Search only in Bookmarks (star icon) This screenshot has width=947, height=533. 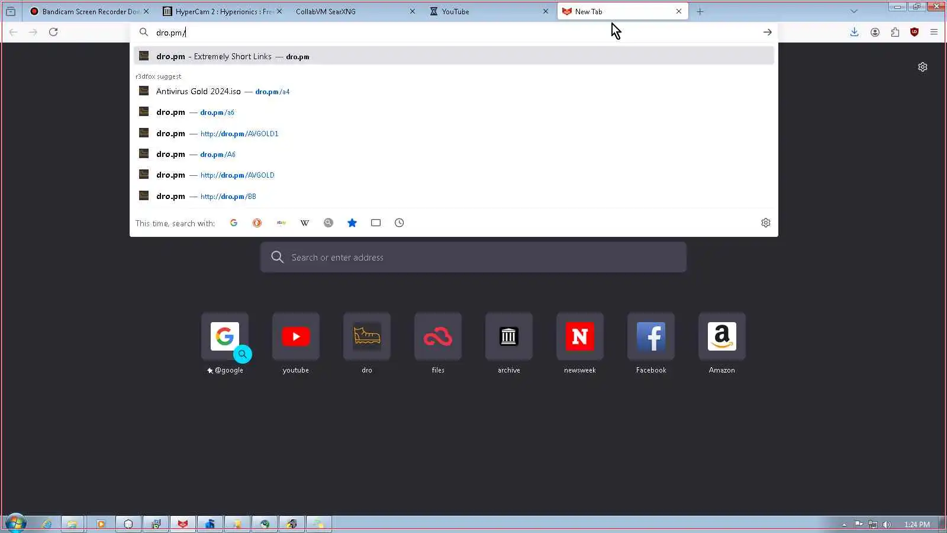[352, 223]
